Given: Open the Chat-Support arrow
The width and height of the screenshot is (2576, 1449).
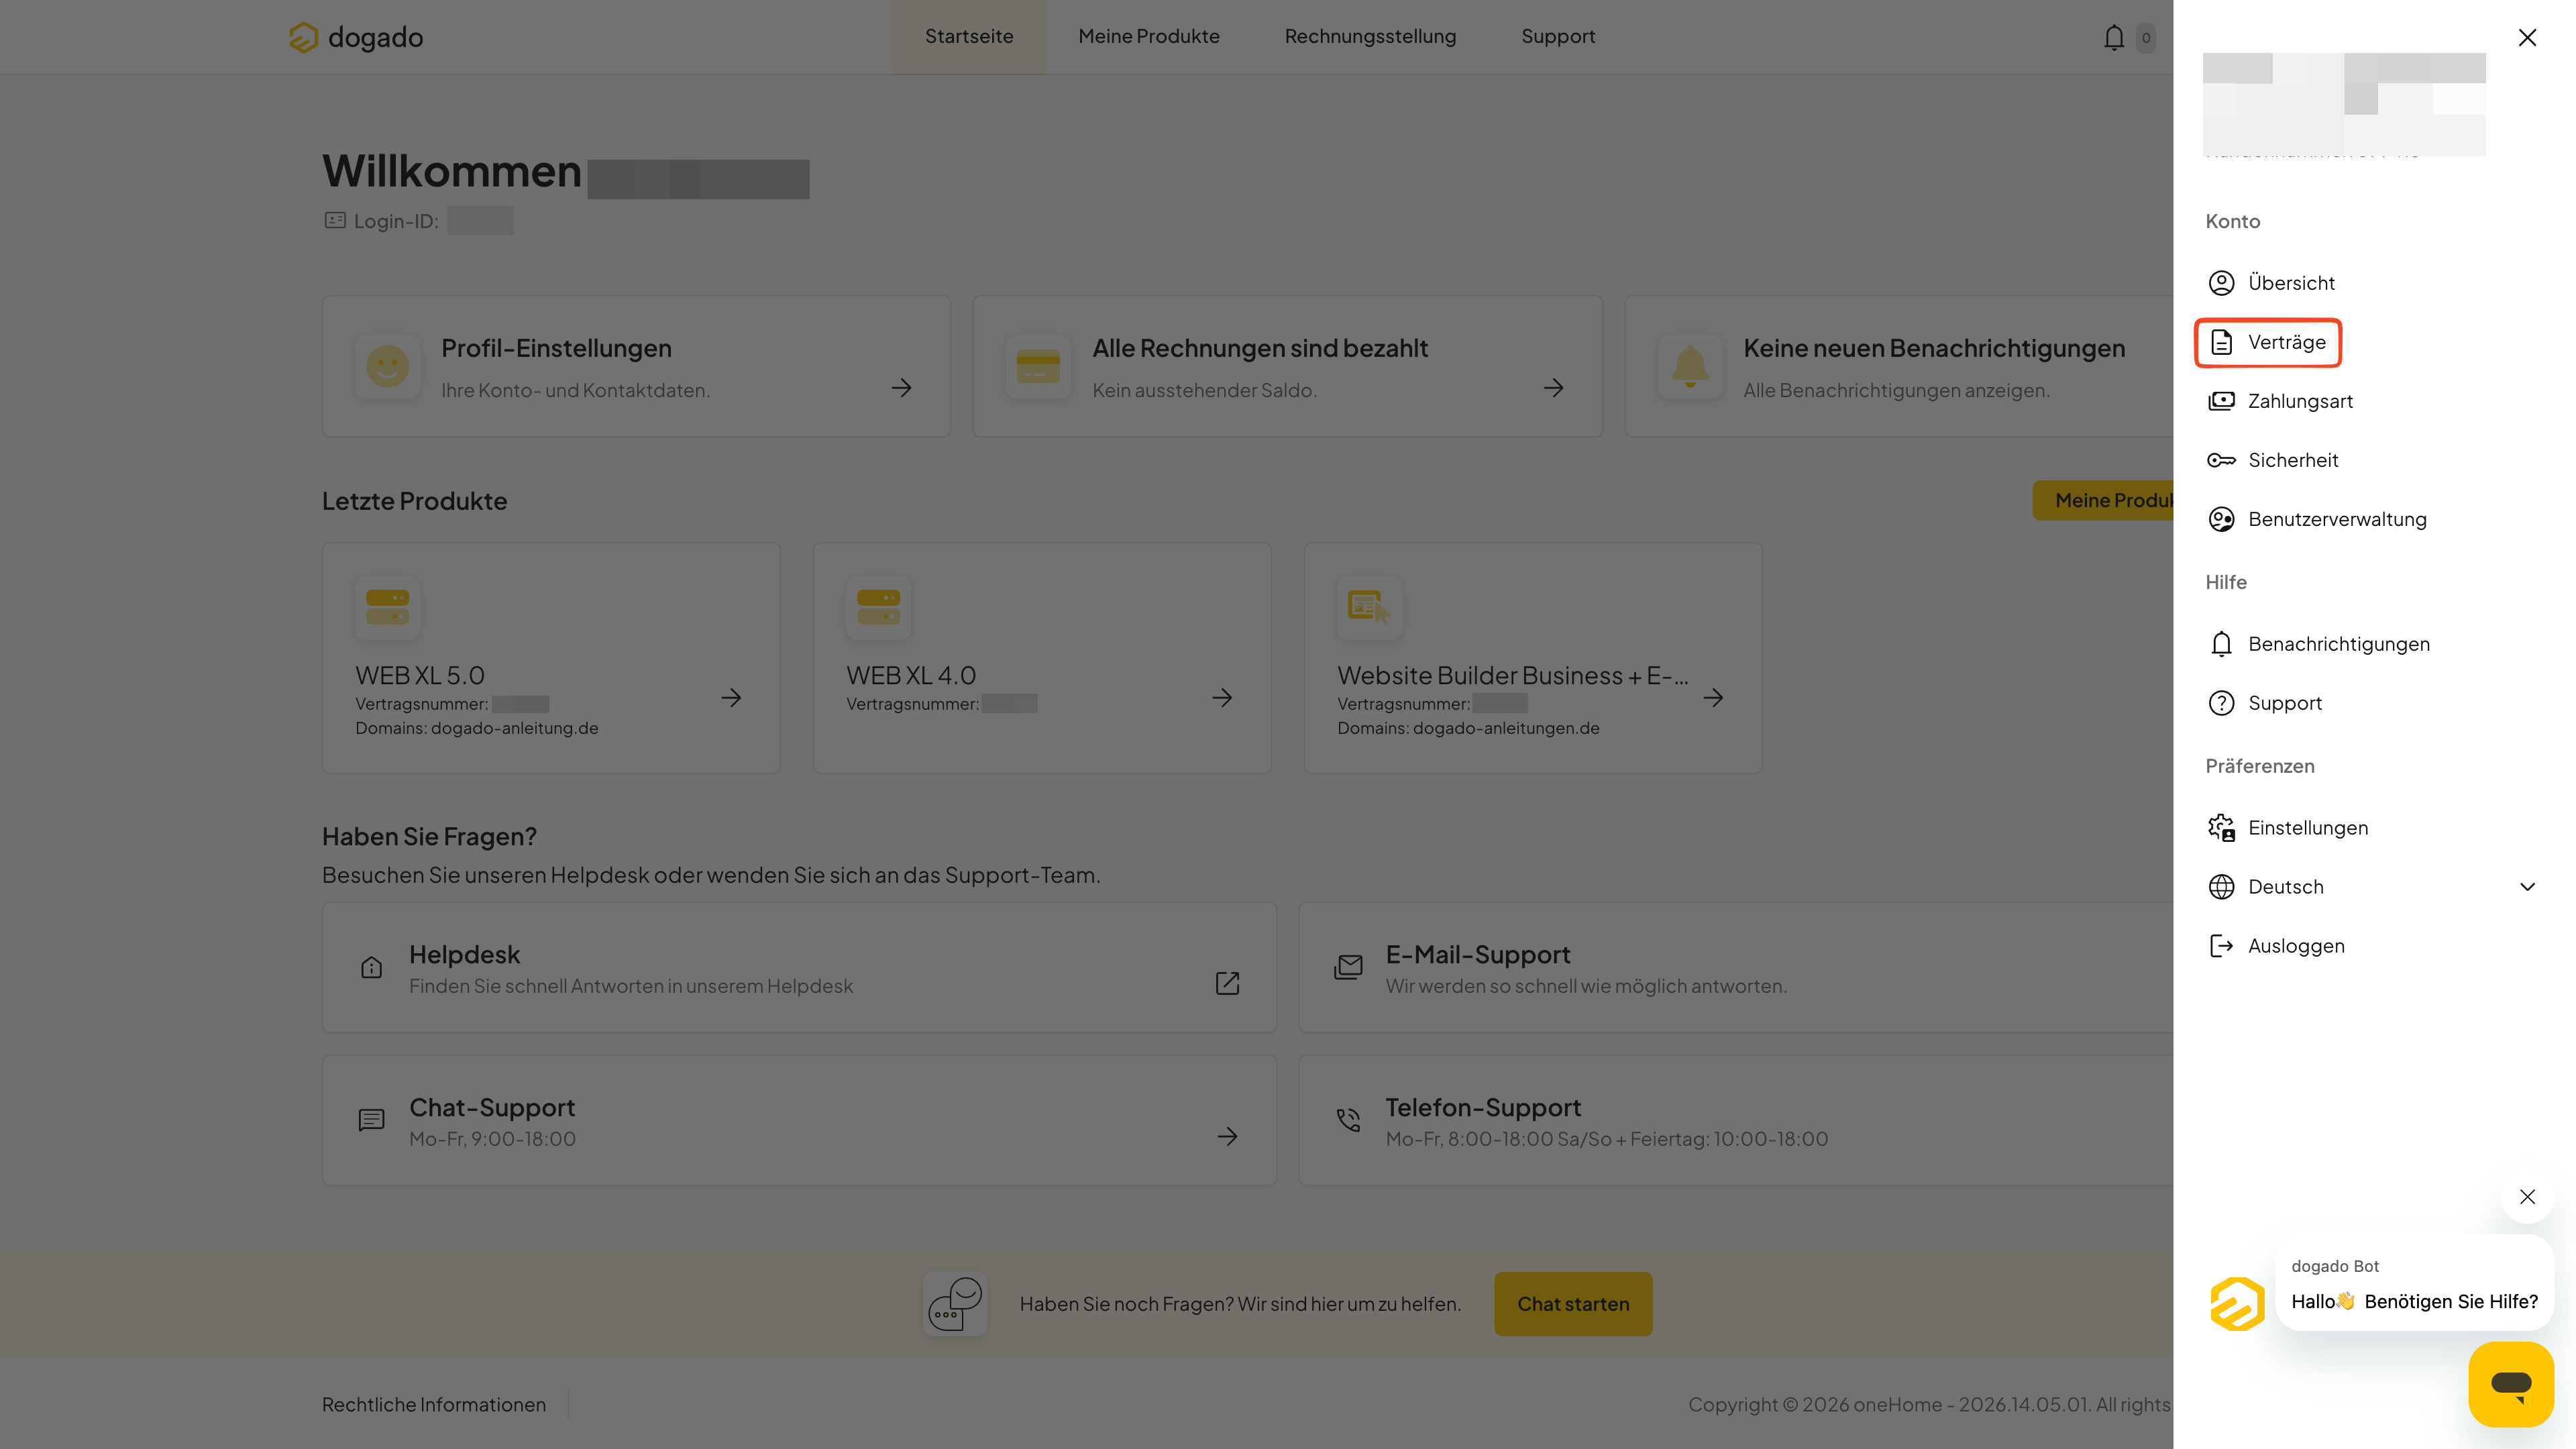Looking at the screenshot, I should pyautogui.click(x=1227, y=1136).
